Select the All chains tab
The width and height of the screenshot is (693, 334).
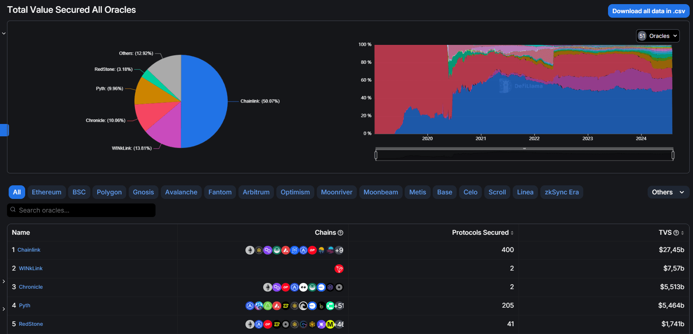point(17,192)
